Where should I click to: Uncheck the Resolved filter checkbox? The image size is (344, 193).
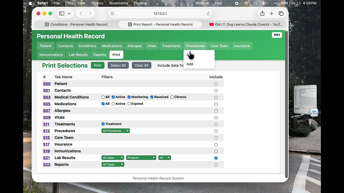point(152,97)
